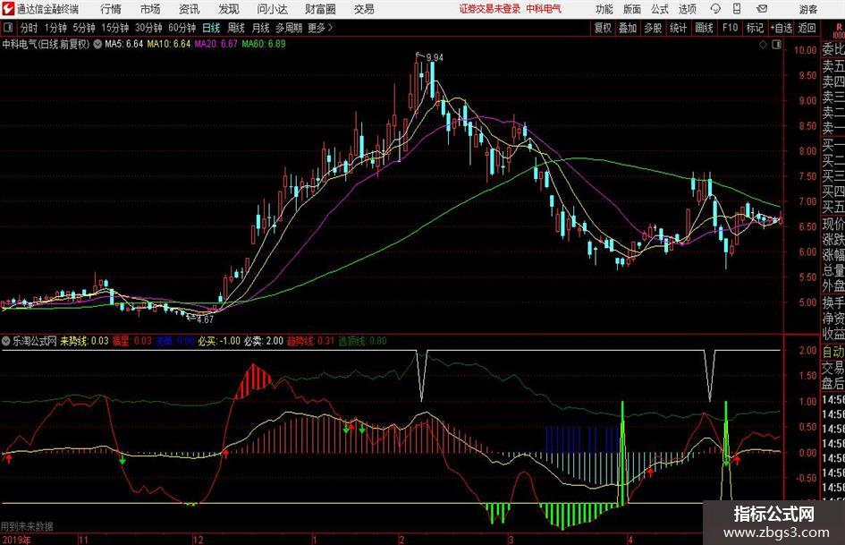Click the mobile phone icon in title bar
The image size is (845, 545).
click(x=737, y=9)
